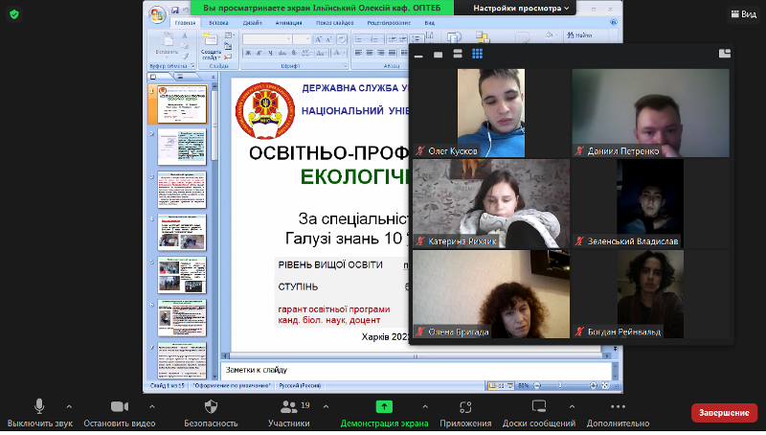Open the Вид view menu
Viewport: 766px width, 435px height.
[x=742, y=14]
